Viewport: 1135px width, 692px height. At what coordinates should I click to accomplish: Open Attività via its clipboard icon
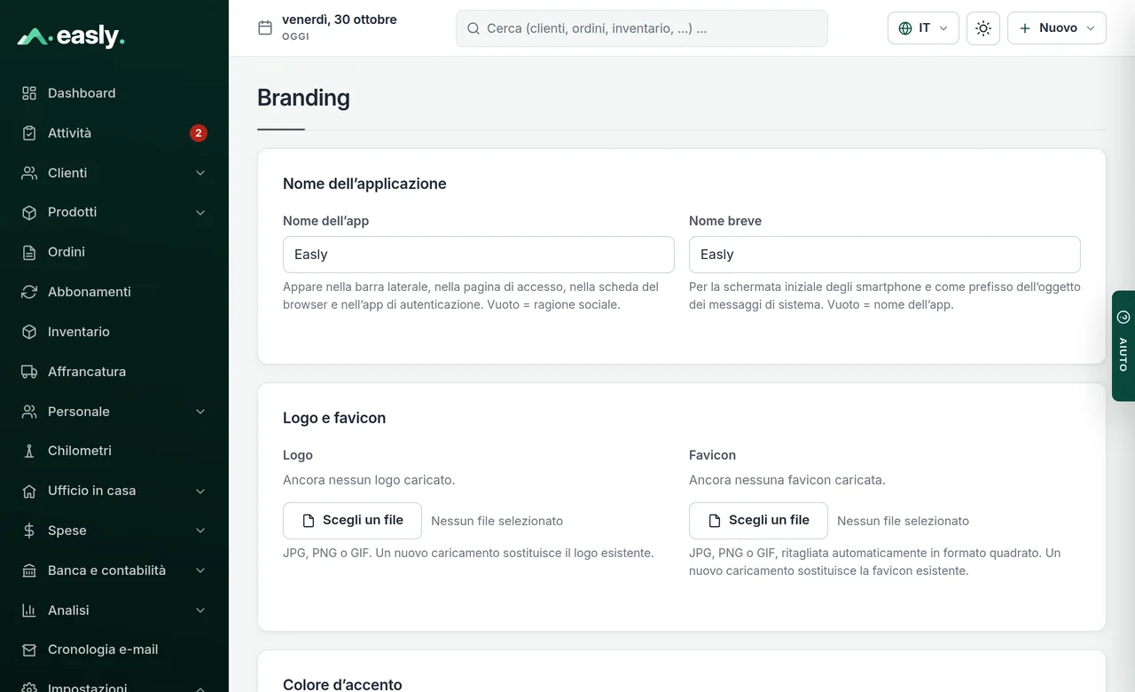pos(29,133)
